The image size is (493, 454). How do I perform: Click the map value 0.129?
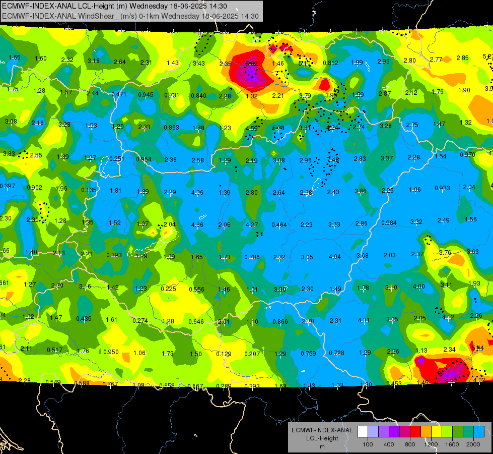(x=224, y=354)
